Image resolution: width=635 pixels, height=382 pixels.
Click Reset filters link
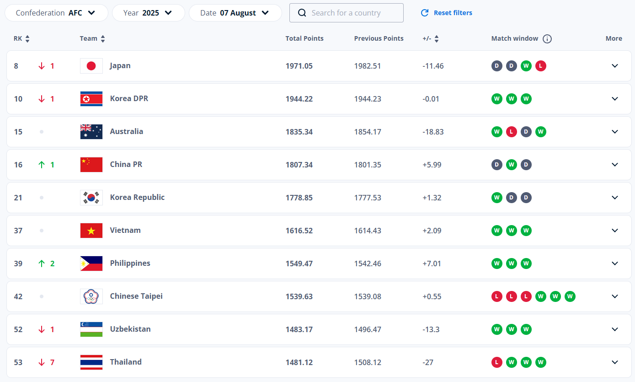tap(447, 13)
